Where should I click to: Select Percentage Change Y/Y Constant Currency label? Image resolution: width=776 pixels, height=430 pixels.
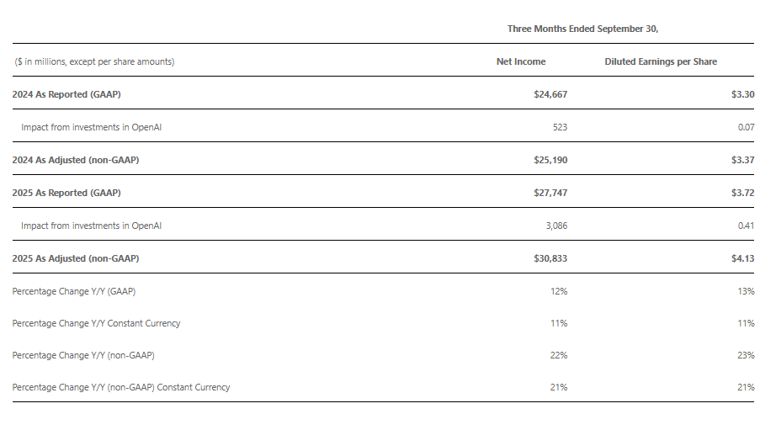(96, 323)
